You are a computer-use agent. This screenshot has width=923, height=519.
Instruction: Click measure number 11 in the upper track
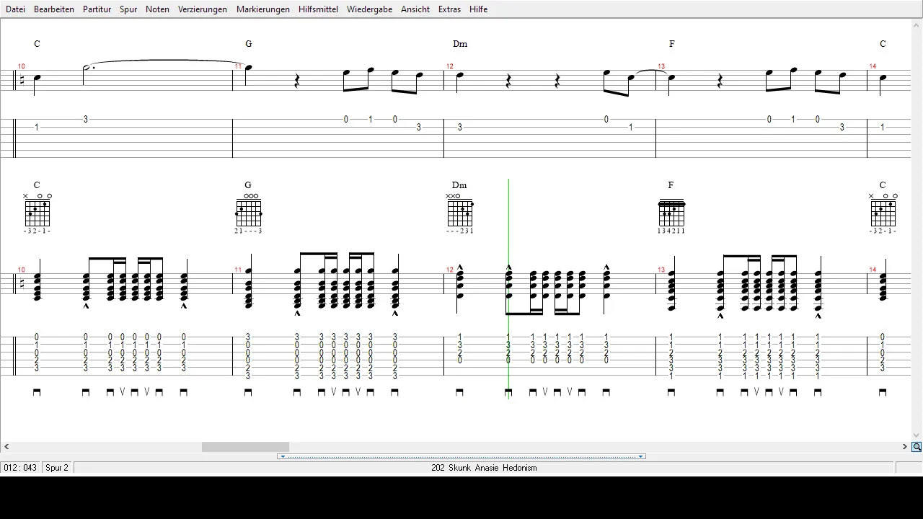click(x=238, y=66)
